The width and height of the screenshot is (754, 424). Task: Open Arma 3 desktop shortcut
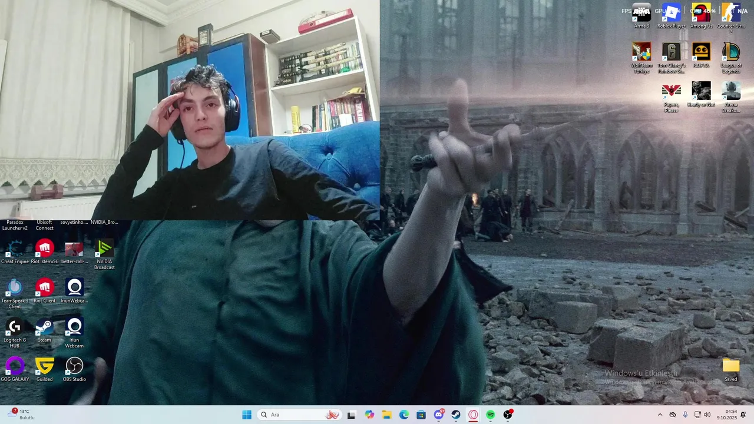641,15
